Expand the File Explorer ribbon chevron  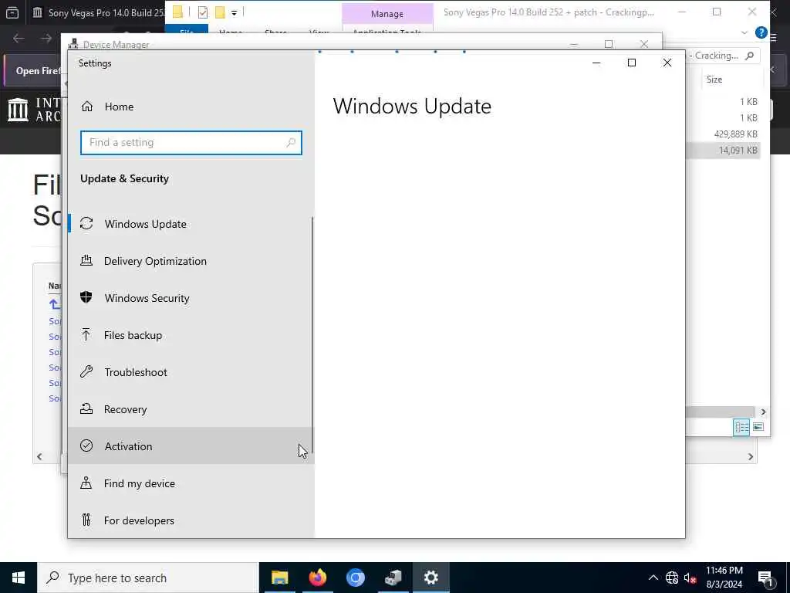(x=744, y=32)
